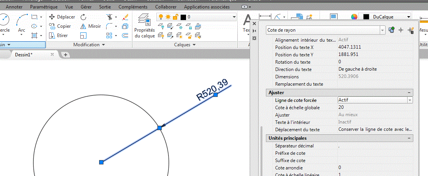428x176 pixels.
Task: Activate the Déplacer move tool
Action: (x=62, y=17)
